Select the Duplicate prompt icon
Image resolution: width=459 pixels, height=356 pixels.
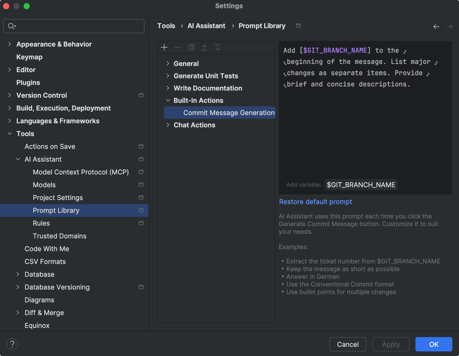pyautogui.click(x=191, y=47)
